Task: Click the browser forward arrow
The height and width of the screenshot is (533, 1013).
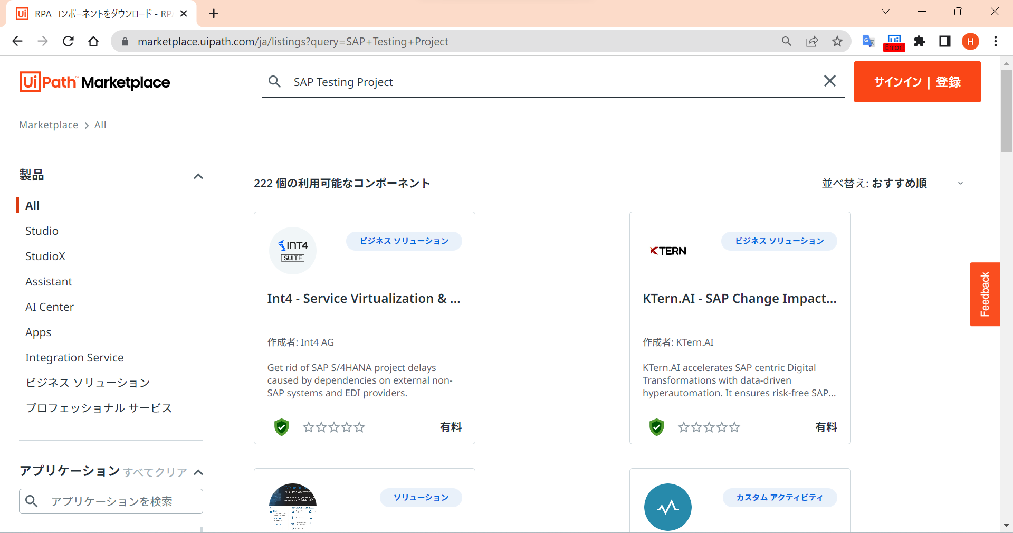Action: click(43, 41)
